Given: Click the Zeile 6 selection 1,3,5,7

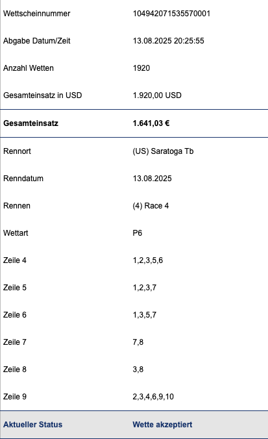Looking at the screenshot, I should tap(144, 315).
